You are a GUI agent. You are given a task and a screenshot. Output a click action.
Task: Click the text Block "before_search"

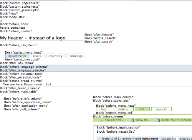click(x=100, y=38)
